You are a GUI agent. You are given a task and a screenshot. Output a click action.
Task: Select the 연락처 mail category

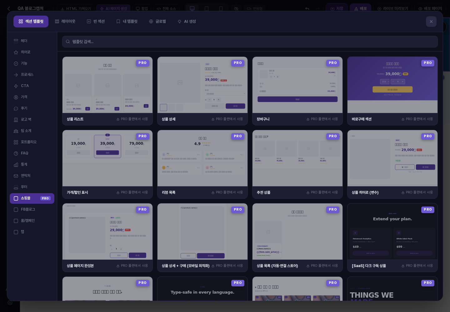[32, 176]
